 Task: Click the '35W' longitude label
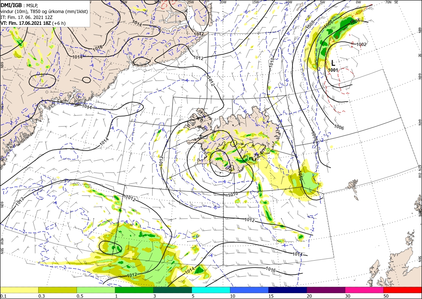(x=124, y=2)
